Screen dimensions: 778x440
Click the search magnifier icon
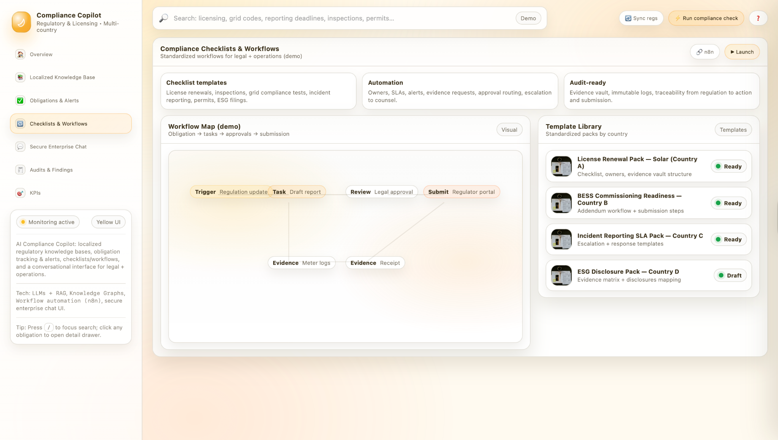[x=164, y=18]
